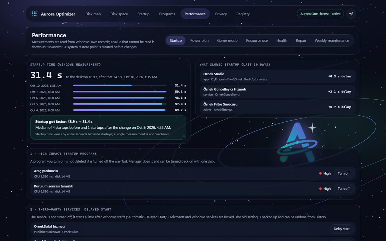Viewport: 386px width, 241px height.
Task: Click the Oct 7, 2026 startup time bar
Action: click(120, 92)
